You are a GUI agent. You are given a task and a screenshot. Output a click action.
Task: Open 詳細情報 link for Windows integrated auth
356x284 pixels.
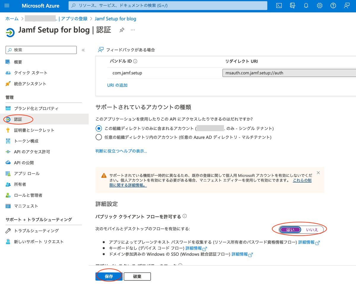(x=242, y=254)
